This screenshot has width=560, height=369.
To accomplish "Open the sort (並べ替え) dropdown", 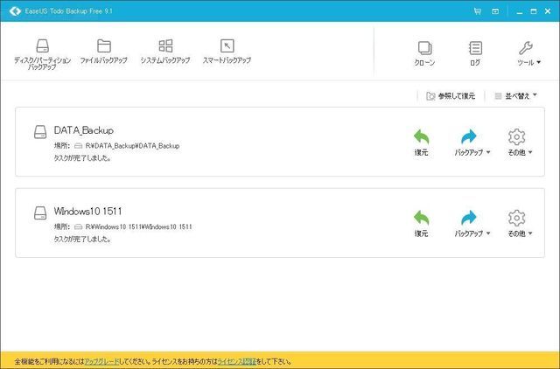I will (x=515, y=96).
